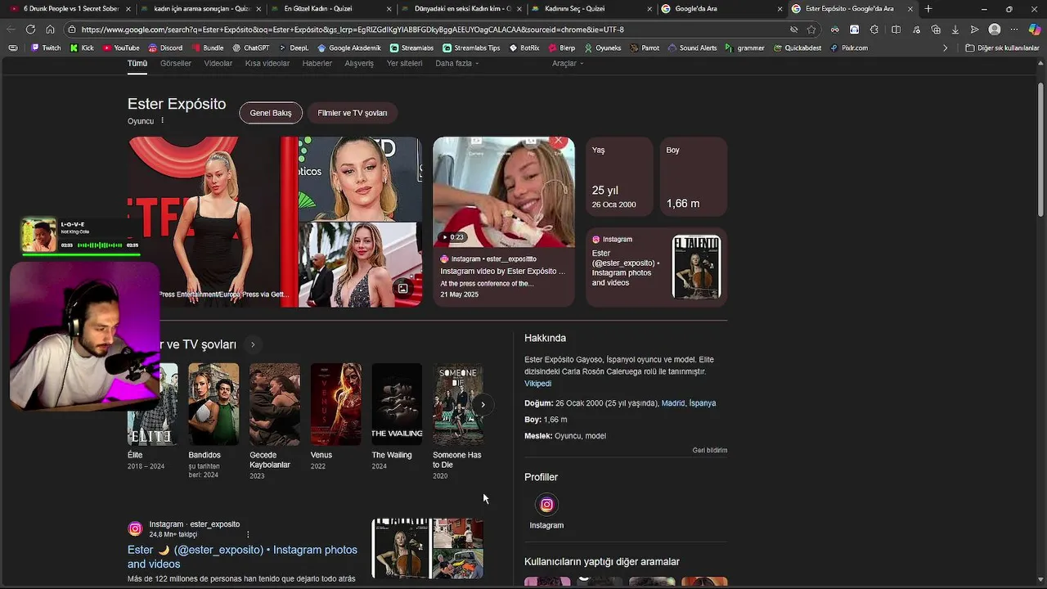Screen dimensions: 1047x589
Task: Open the İspanya link
Action: click(x=703, y=403)
